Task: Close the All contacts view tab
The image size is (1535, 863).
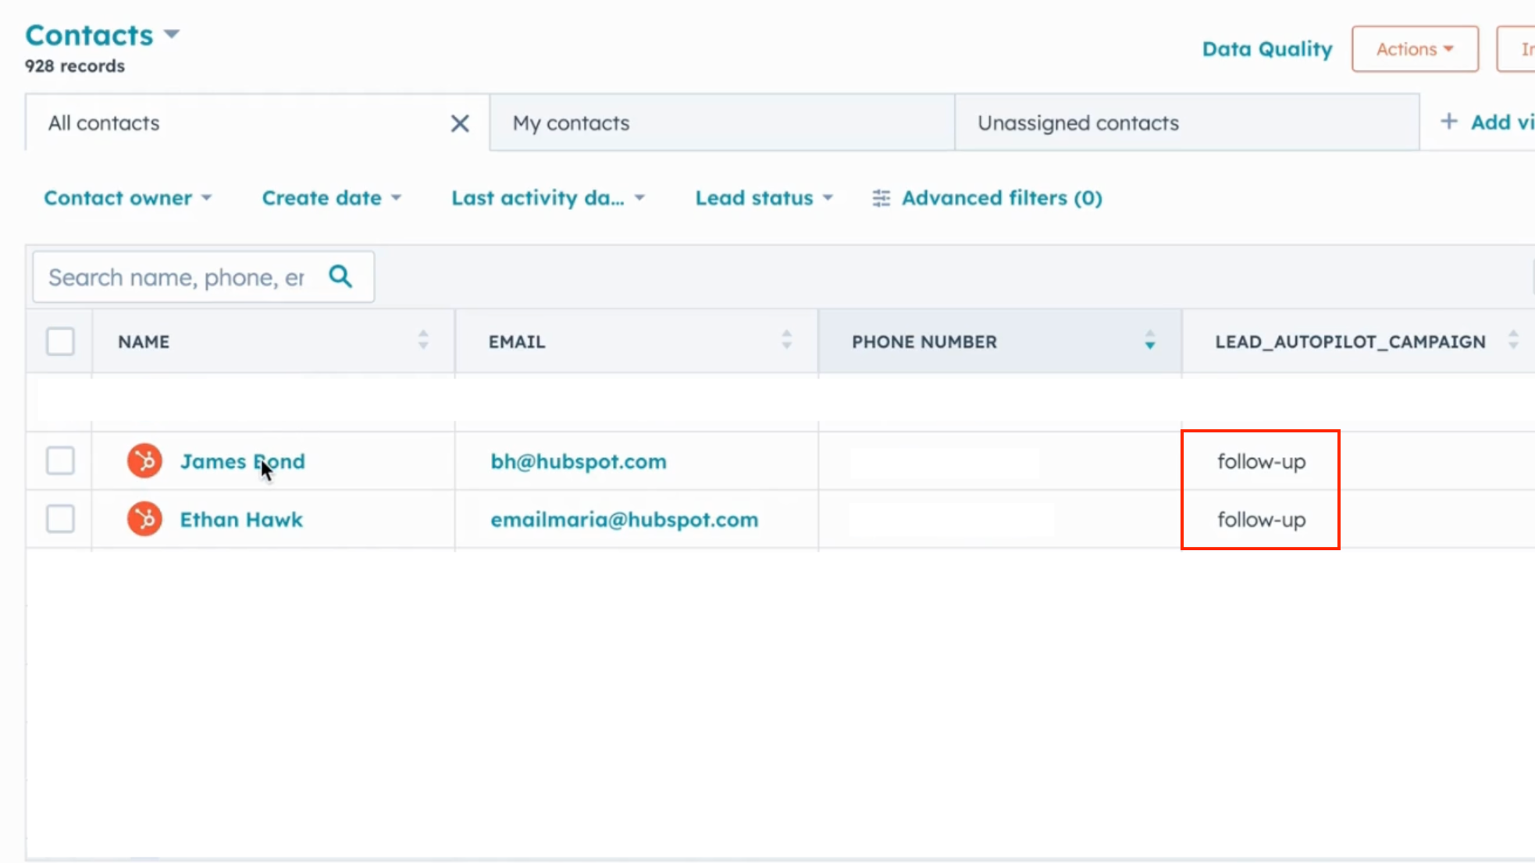Action: pos(460,123)
